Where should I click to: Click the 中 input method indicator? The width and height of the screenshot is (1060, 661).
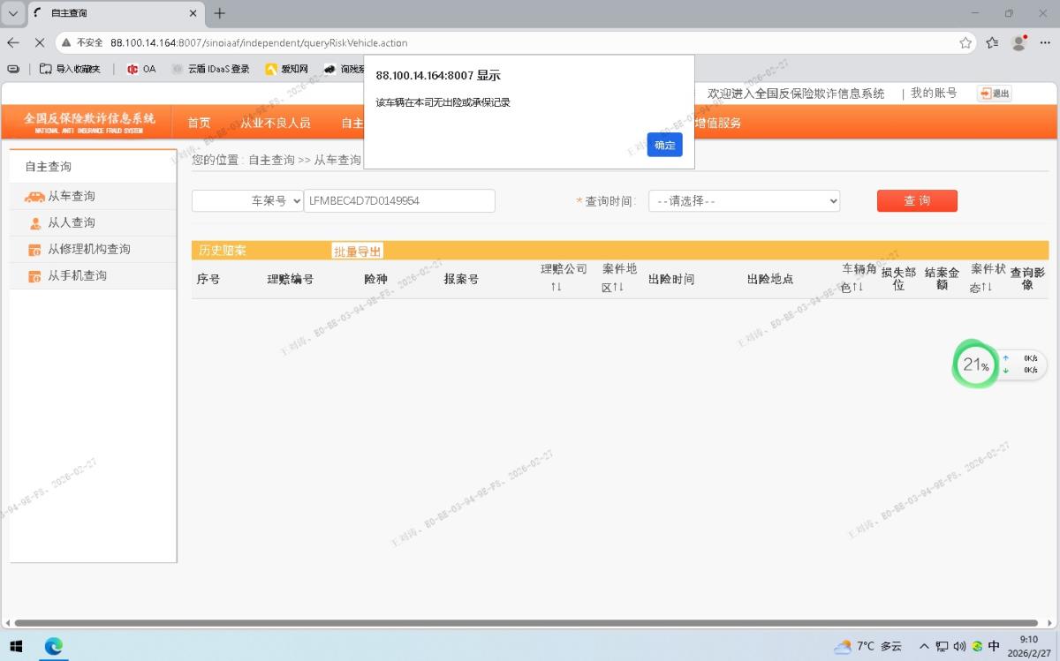[x=994, y=646]
